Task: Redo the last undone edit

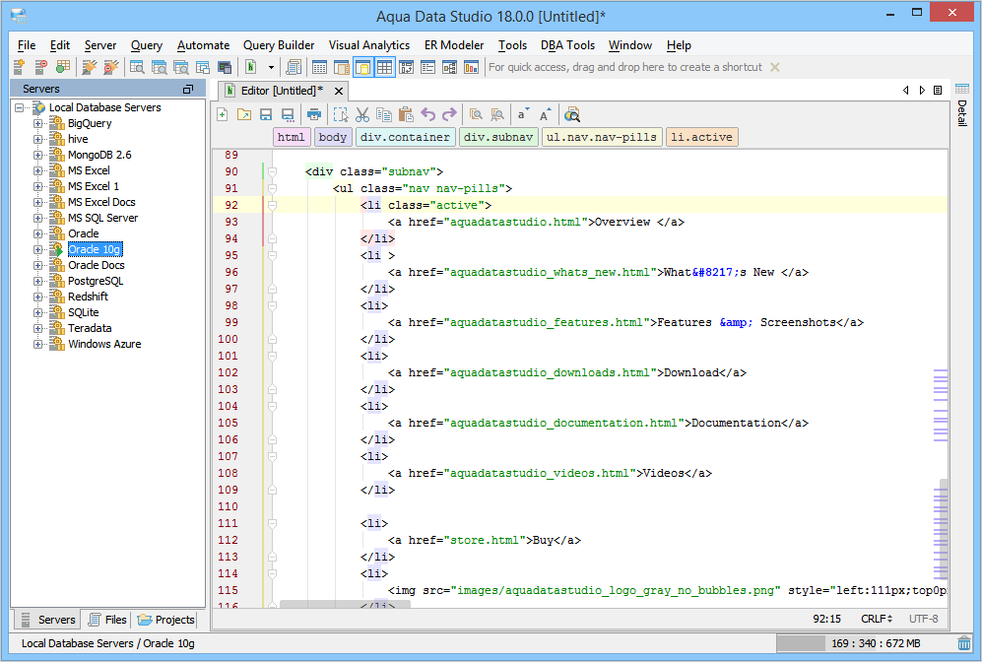Action: pos(449,114)
